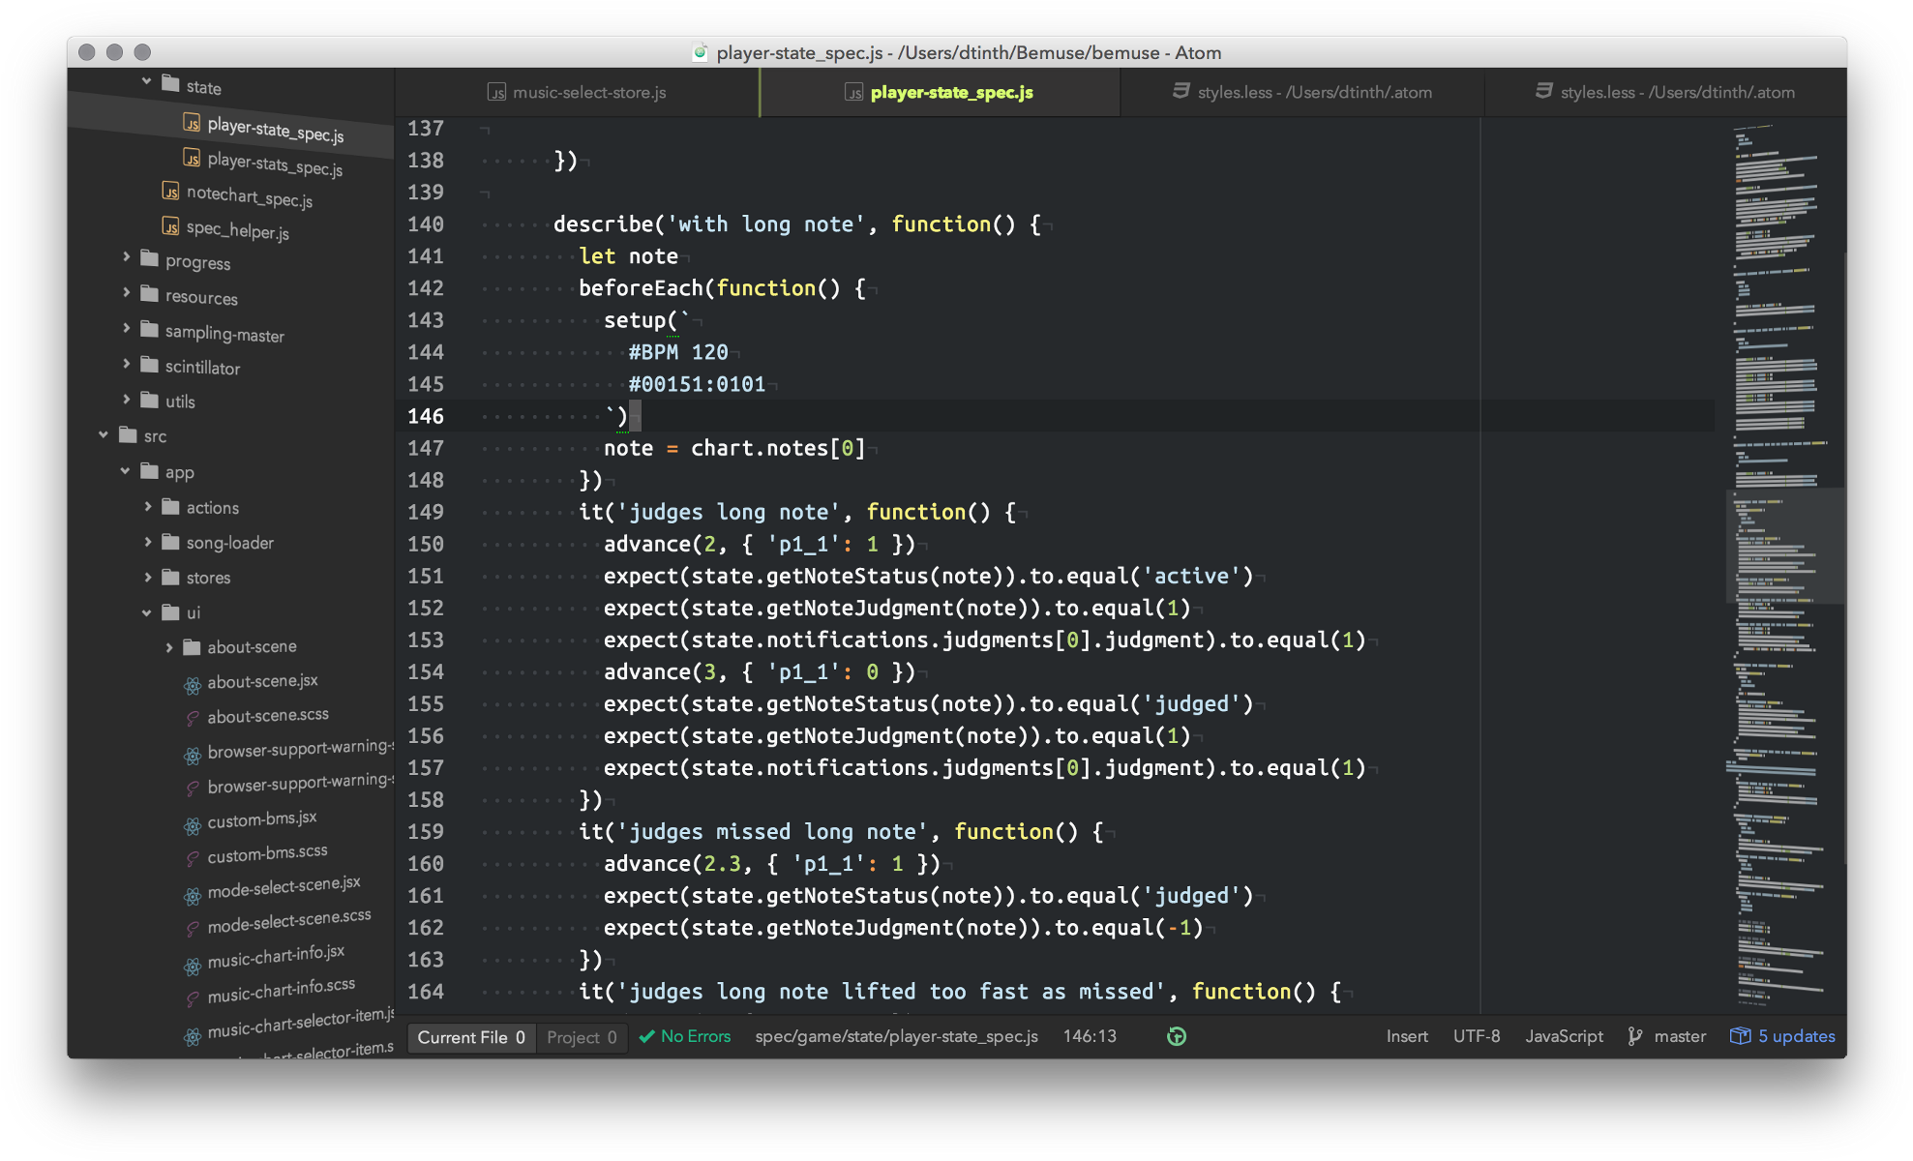
Task: Click the Sass icon beside about-scene.scss
Action: coord(193,719)
